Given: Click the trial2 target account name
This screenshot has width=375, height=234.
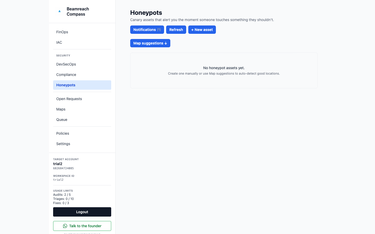Looking at the screenshot, I should (58, 164).
